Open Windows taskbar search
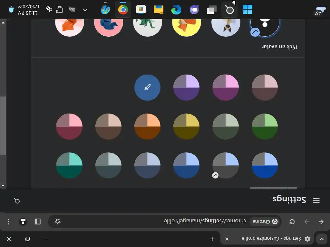Image resolution: width=330 pixels, height=247 pixels. click(x=229, y=10)
